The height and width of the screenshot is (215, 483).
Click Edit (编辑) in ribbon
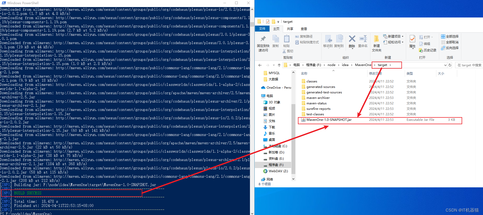[425, 44]
